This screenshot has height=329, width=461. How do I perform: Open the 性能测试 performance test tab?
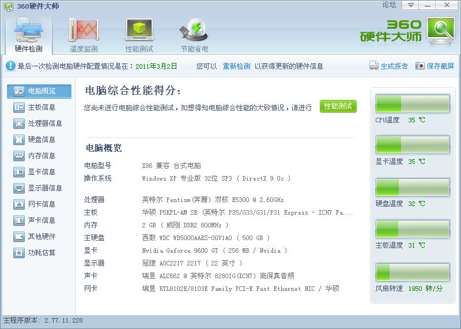(139, 36)
